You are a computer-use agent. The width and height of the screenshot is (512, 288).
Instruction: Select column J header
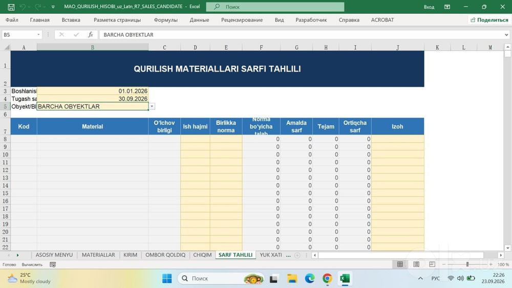point(398,47)
